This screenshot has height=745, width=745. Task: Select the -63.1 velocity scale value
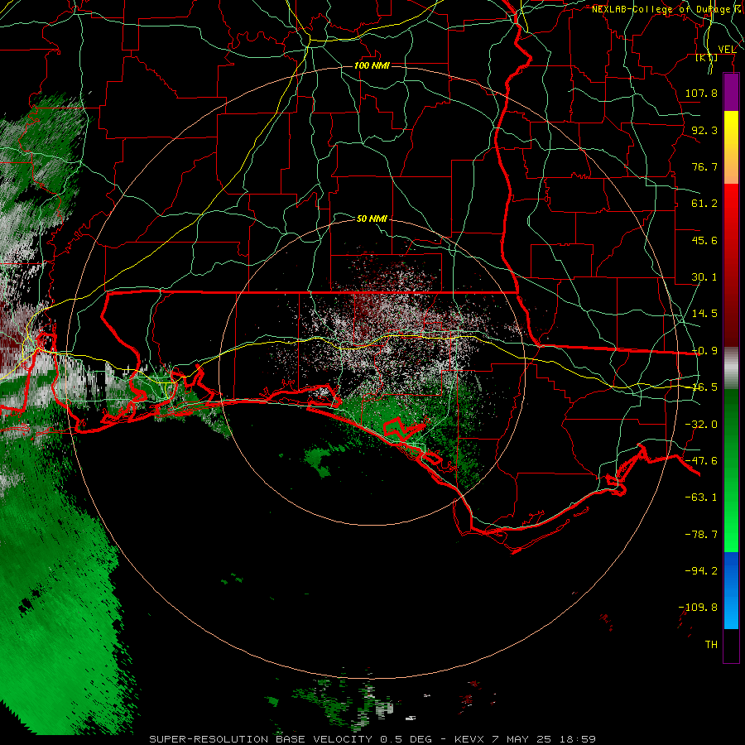tap(701, 497)
